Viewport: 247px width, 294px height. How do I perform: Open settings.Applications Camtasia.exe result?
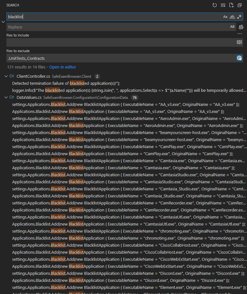tap(129, 161)
